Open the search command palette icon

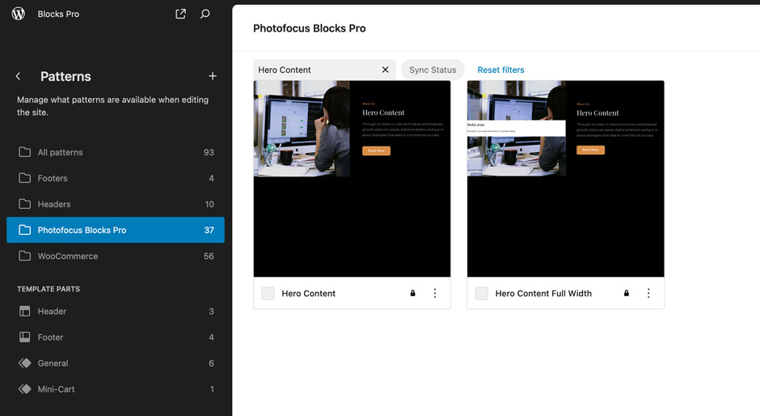(205, 14)
